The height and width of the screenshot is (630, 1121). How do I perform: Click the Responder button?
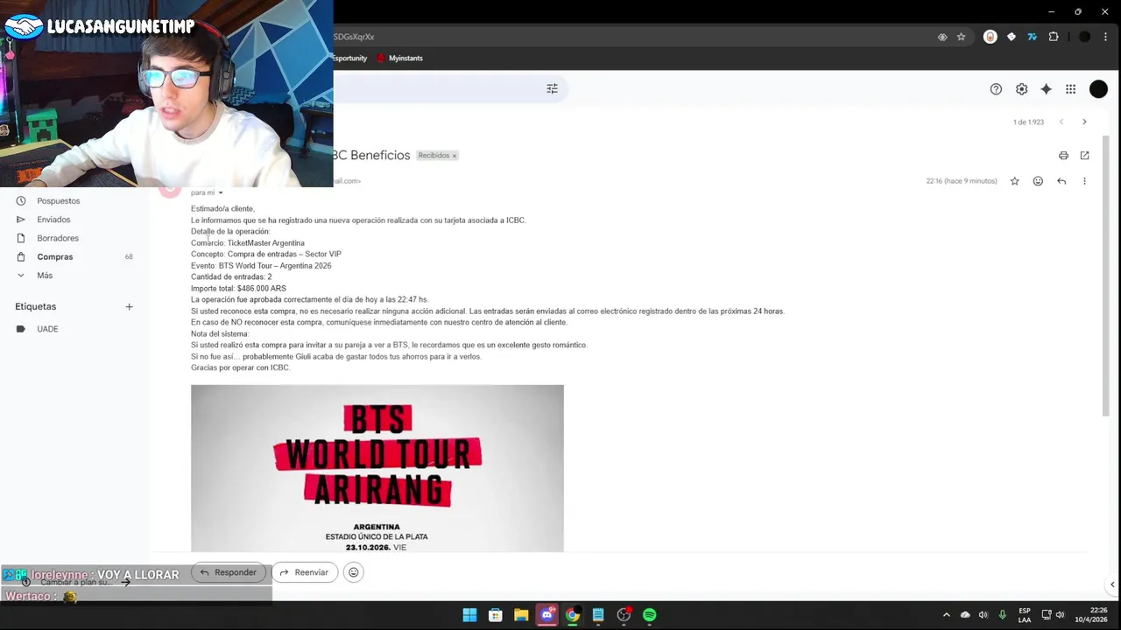pos(228,572)
